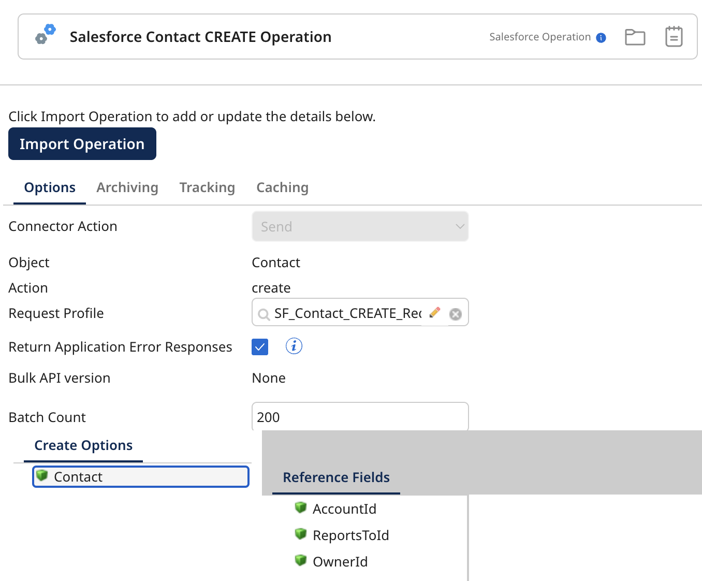This screenshot has width=702, height=581.
Task: Open the Connector Action Send dropdown
Action: point(360,226)
